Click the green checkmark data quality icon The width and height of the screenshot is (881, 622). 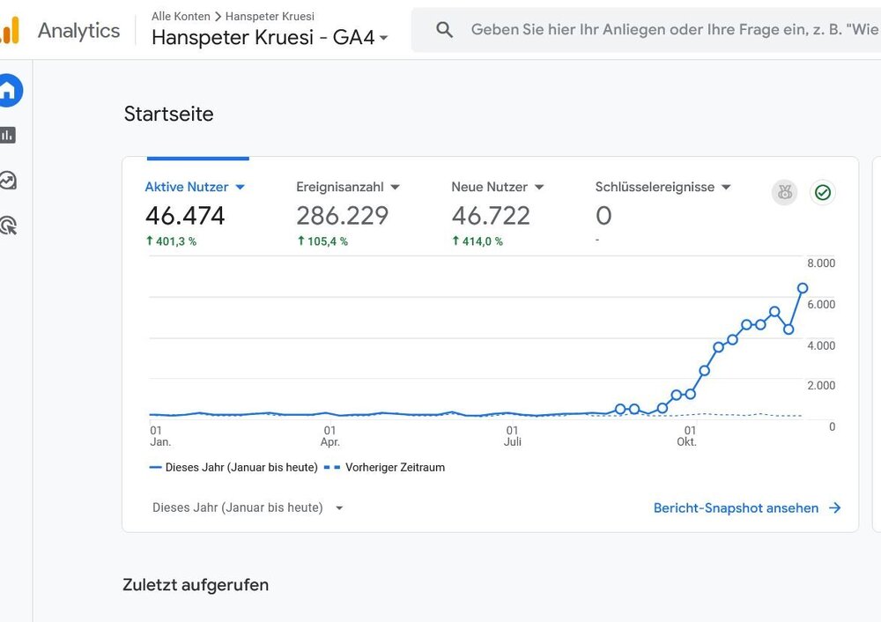pyautogui.click(x=823, y=193)
